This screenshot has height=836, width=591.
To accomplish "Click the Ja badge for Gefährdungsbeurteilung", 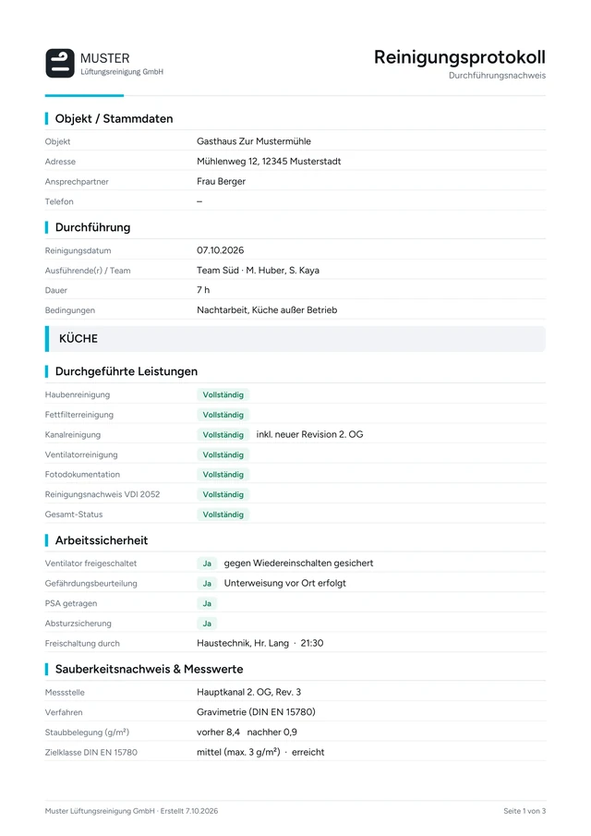I will click(207, 584).
